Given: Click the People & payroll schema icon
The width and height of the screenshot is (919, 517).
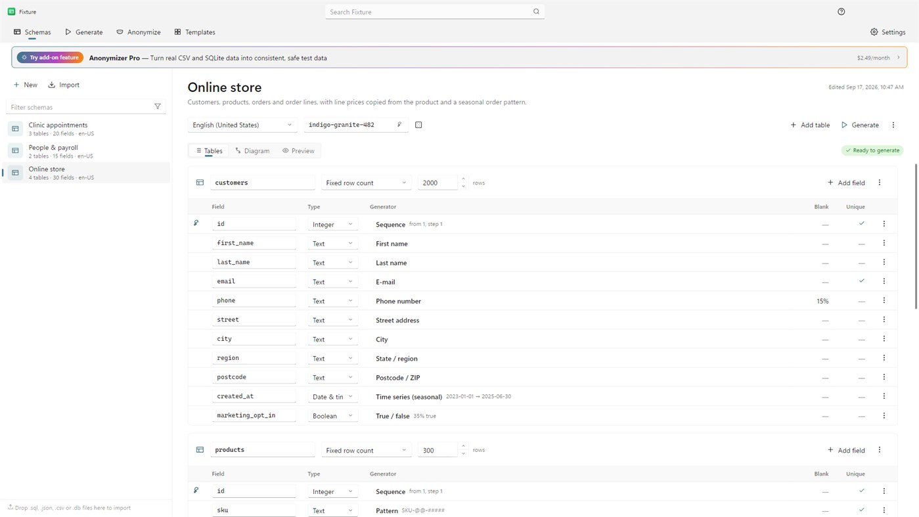Looking at the screenshot, I should 15,151.
